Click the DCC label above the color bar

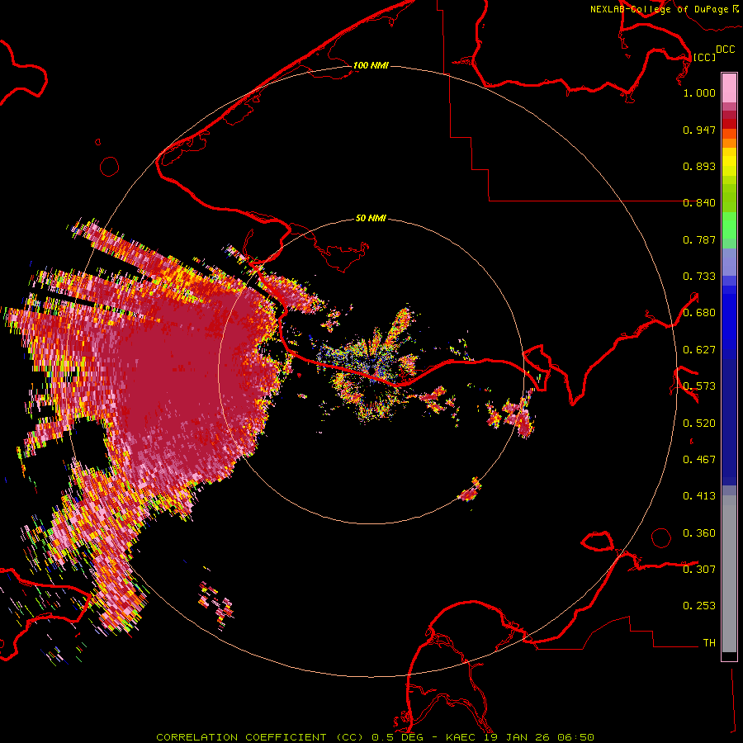[725, 50]
